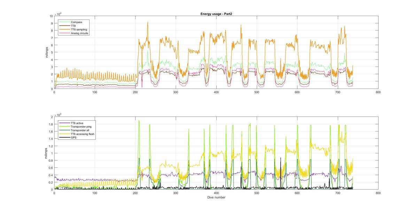
Task: Select the "800" x-axis tick of the top plot
Action: tap(378, 92)
